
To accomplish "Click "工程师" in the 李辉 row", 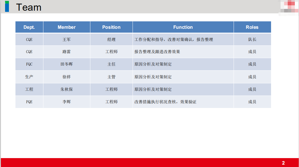I will click(x=111, y=102).
